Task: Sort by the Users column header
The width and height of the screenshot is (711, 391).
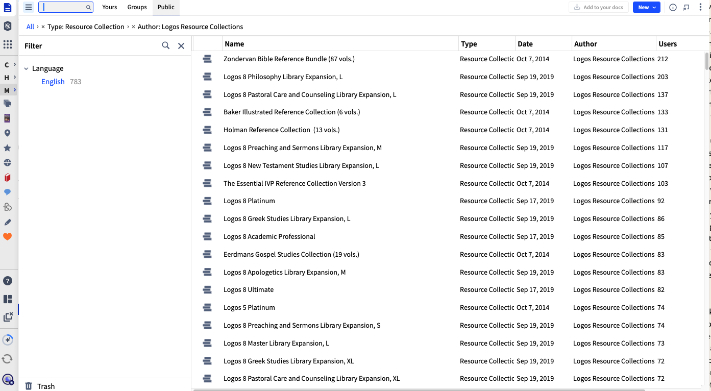Action: click(x=680, y=44)
